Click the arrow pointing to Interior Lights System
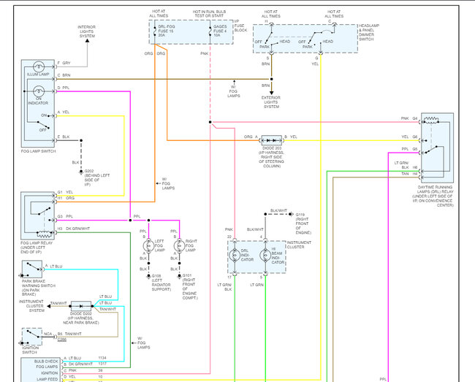The height and width of the screenshot is (382, 475). 87,41
